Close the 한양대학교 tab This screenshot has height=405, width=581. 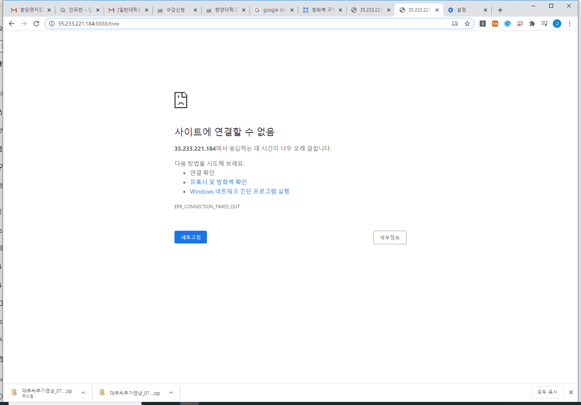pyautogui.click(x=244, y=10)
